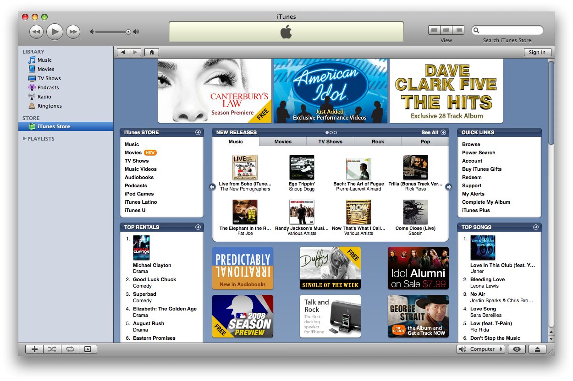Image resolution: width=573 pixels, height=381 pixels.
Task: Click the main vertical scrollbar
Action: pyautogui.click(x=551, y=103)
